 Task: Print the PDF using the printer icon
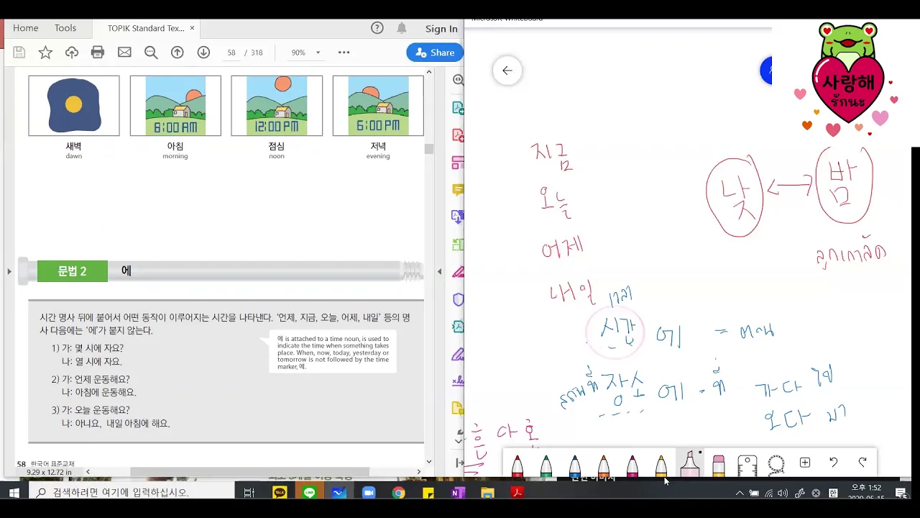(98, 53)
